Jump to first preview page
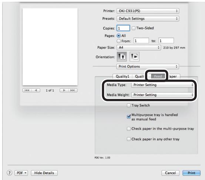This screenshot has height=180, width=205. [x=27, y=90]
